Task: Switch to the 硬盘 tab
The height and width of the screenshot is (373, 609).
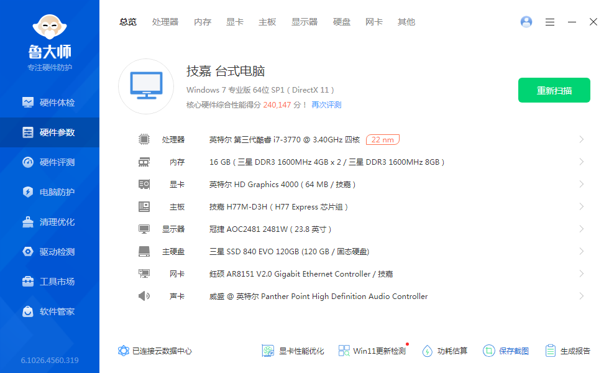Action: (x=342, y=22)
